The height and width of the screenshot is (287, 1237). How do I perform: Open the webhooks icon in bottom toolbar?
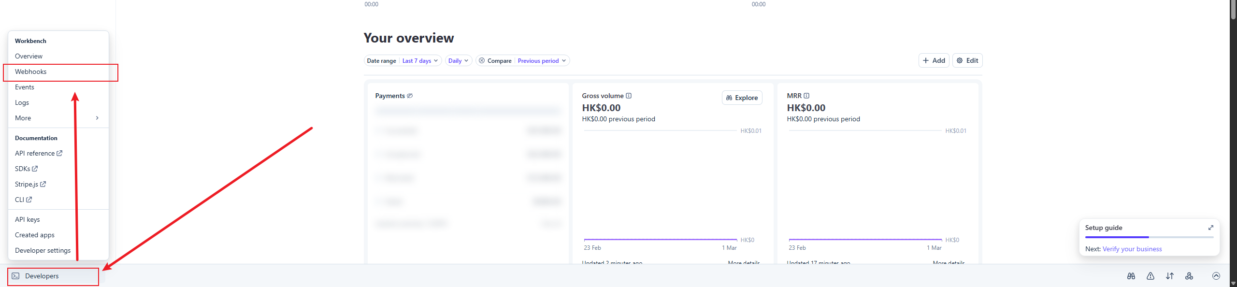(1189, 276)
